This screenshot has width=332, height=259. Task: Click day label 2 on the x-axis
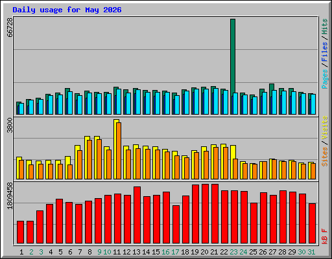31,252
